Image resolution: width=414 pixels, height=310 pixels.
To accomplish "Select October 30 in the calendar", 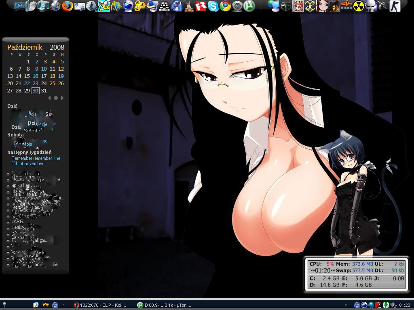I will (x=36, y=90).
